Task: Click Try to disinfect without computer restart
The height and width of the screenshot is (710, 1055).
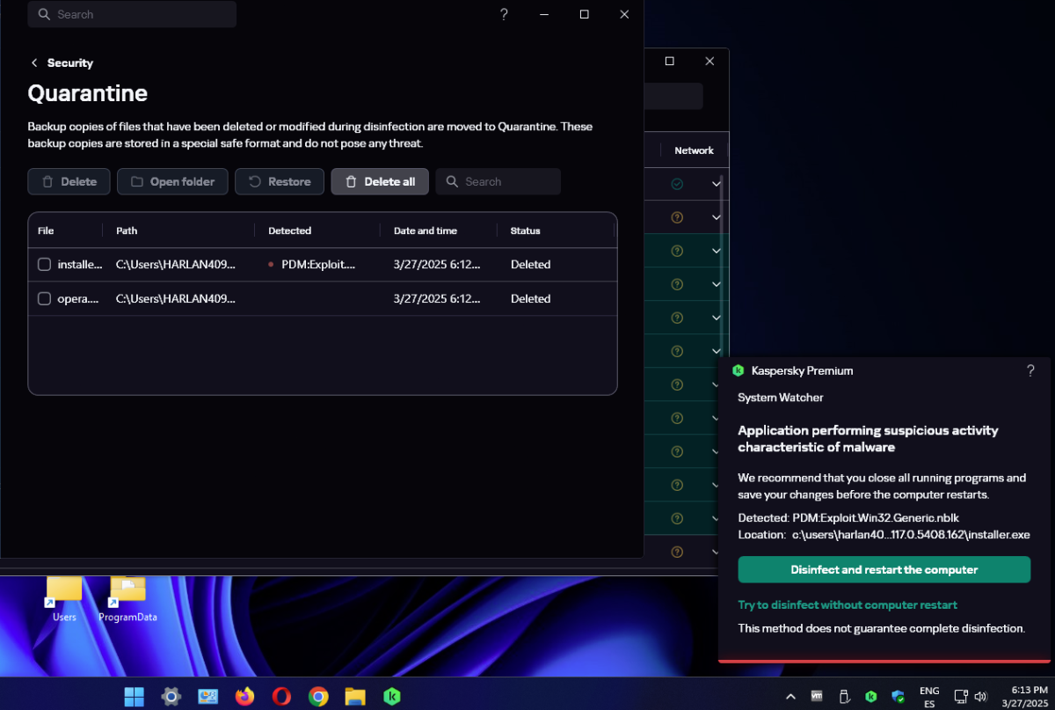Action: pos(848,605)
